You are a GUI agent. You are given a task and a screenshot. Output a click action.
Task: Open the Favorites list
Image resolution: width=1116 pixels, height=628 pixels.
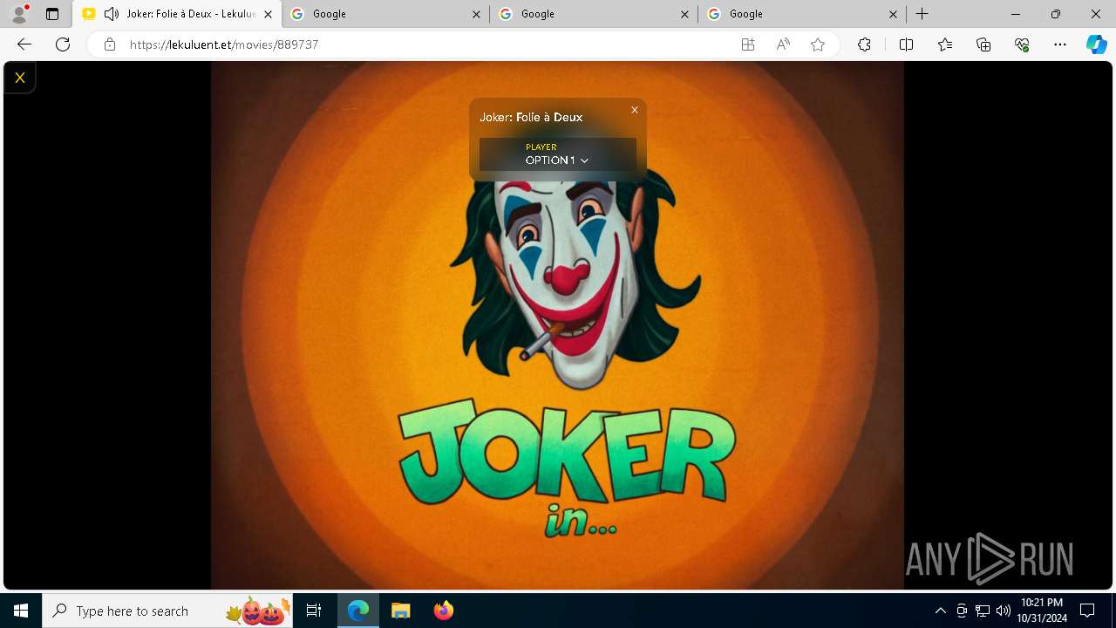945,44
